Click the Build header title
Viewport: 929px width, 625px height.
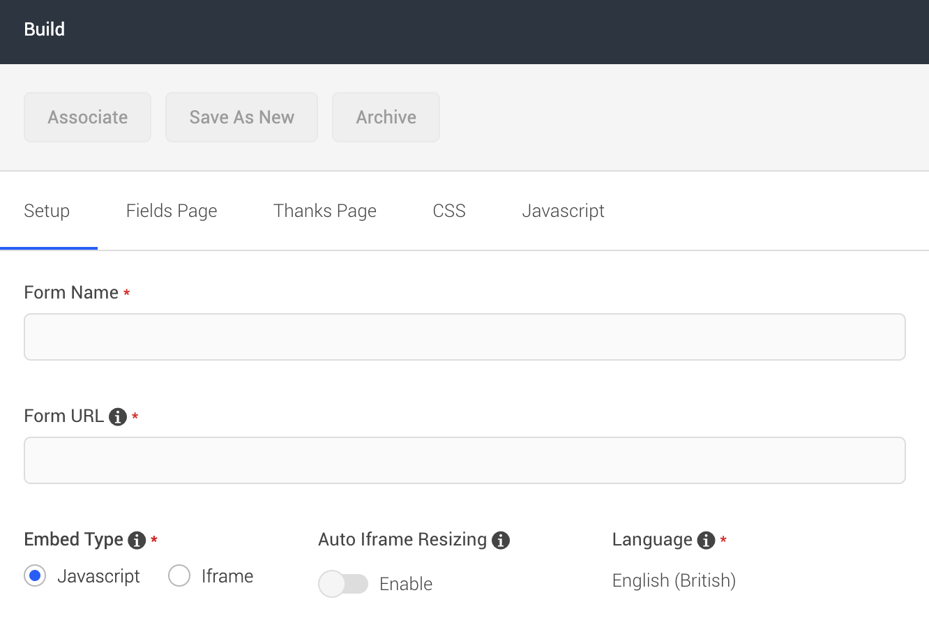[x=45, y=29]
